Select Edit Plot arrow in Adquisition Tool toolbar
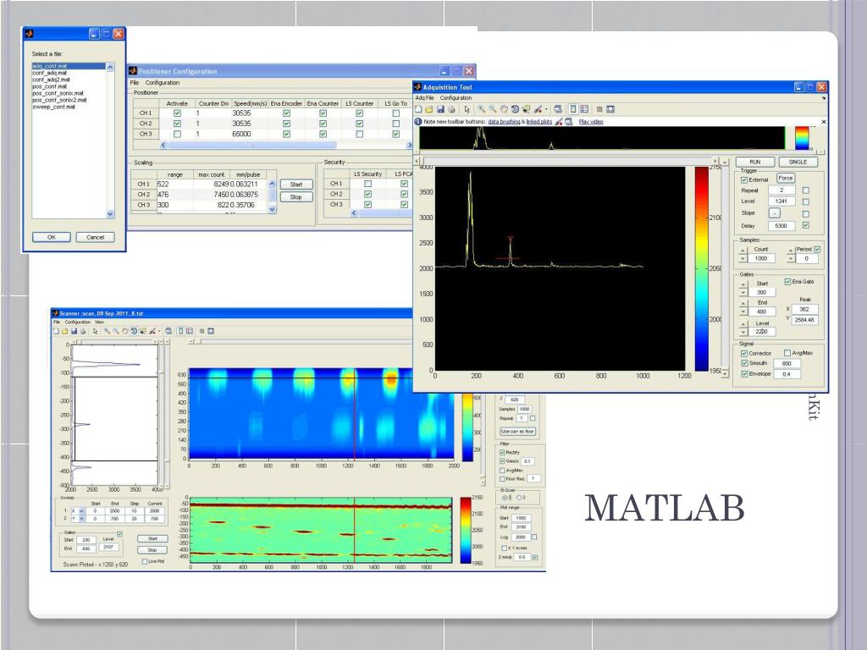Screen dimensions: 867x650 pos(467,109)
